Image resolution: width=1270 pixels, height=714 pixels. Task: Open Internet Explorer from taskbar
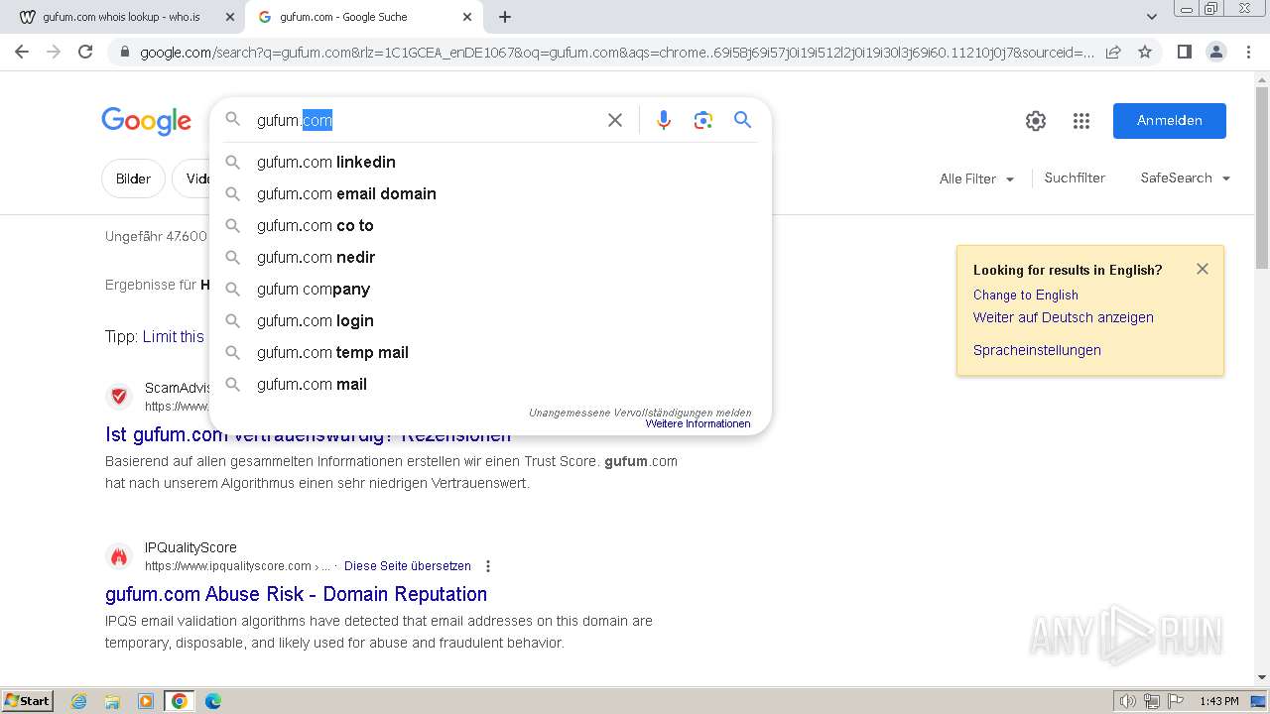(79, 701)
